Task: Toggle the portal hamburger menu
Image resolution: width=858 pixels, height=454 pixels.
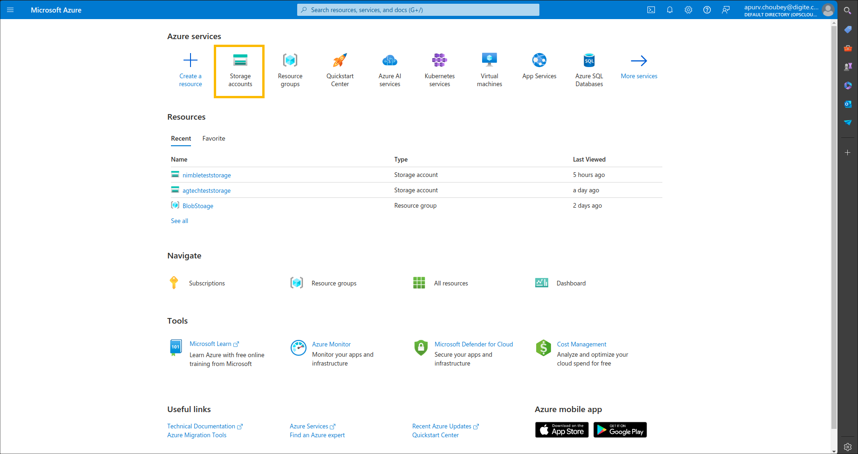Action: (10, 9)
